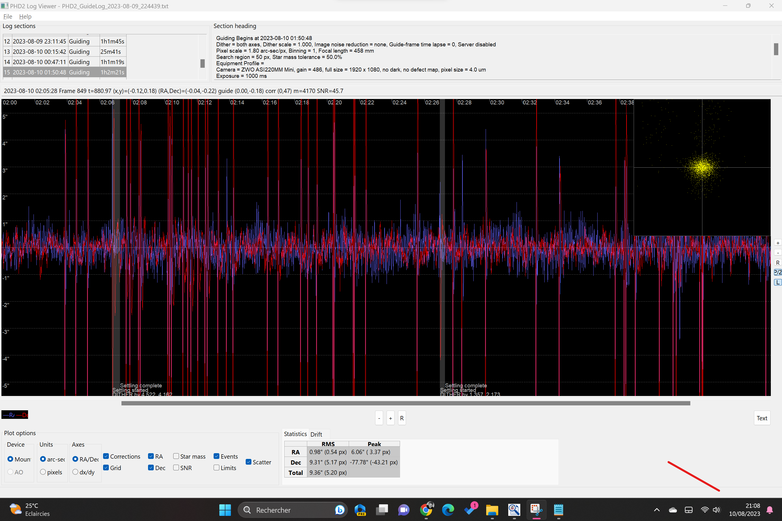Click the graph horizontal scrollbar

pyautogui.click(x=406, y=403)
